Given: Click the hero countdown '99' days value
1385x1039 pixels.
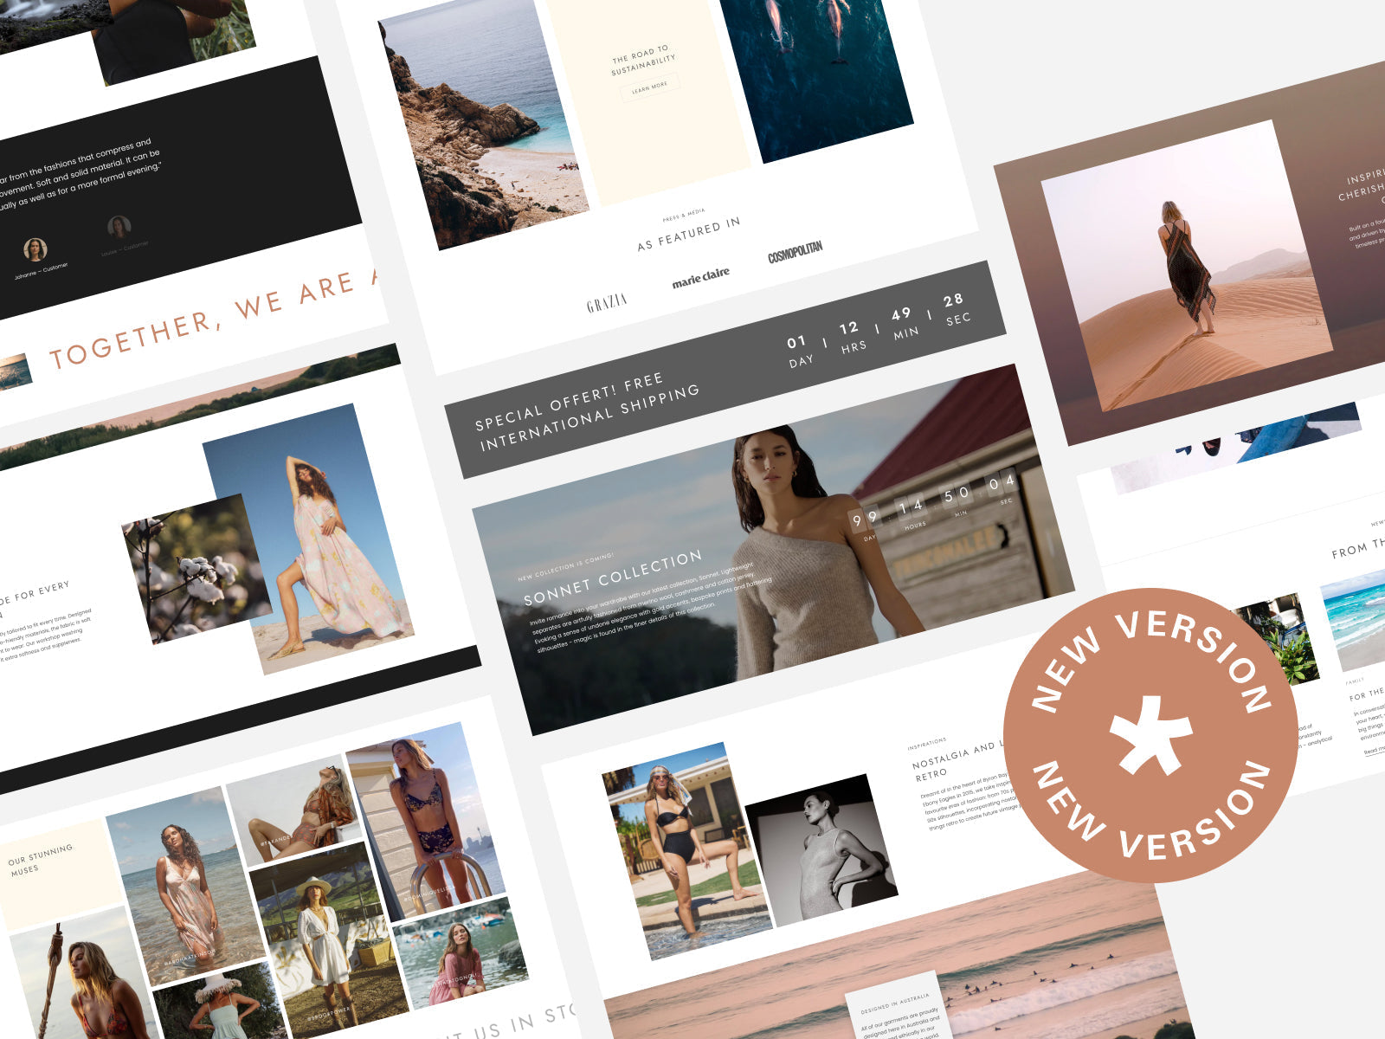Looking at the screenshot, I should [x=864, y=519].
